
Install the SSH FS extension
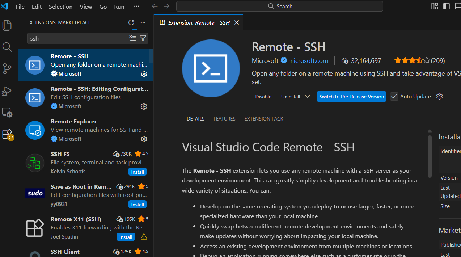[138, 172]
